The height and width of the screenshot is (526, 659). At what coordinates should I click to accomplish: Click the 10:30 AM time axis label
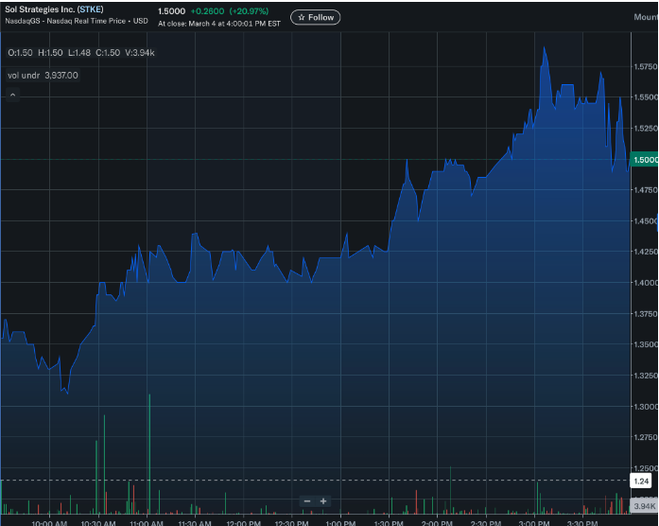97,522
